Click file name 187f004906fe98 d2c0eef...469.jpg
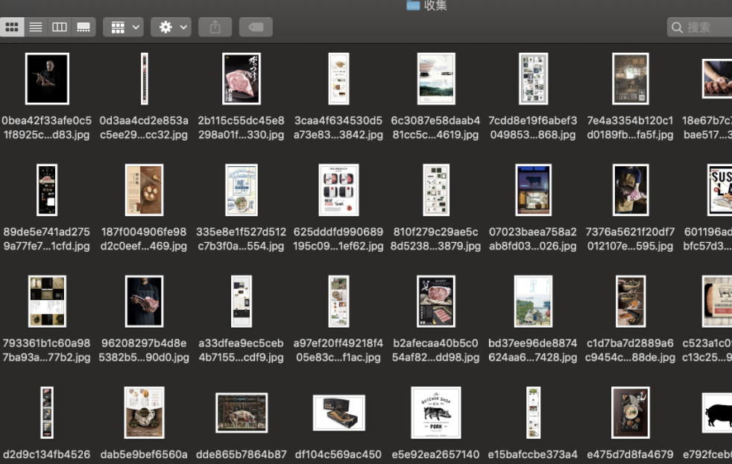 (144, 239)
